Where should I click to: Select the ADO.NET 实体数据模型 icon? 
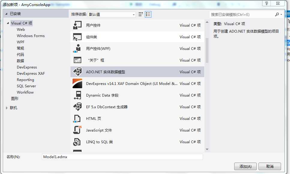click(77, 72)
